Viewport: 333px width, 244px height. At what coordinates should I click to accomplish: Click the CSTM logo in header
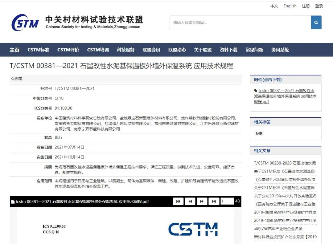pyautogui.click(x=25, y=22)
